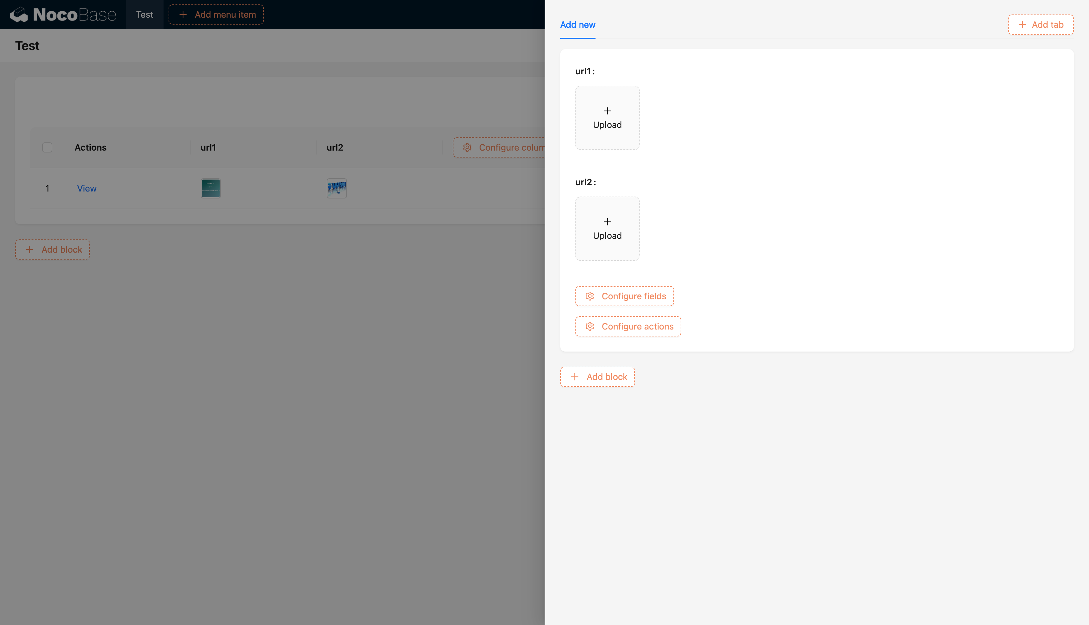The height and width of the screenshot is (625, 1089).
Task: Open the View link in row 1
Action: (87, 188)
